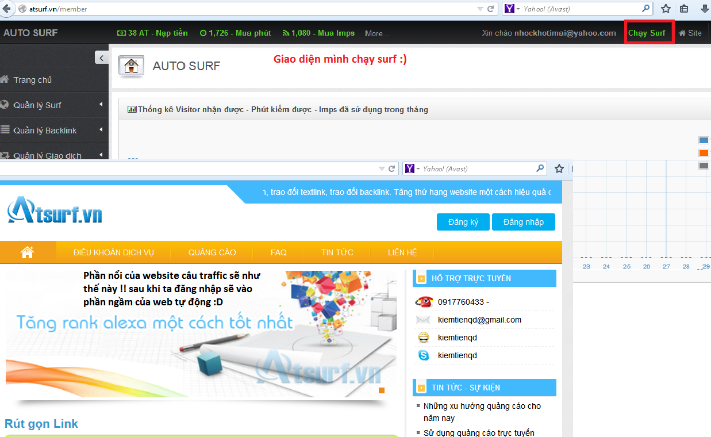Click the search magnifier in the front browser window
The image size is (711, 437).
(x=540, y=168)
